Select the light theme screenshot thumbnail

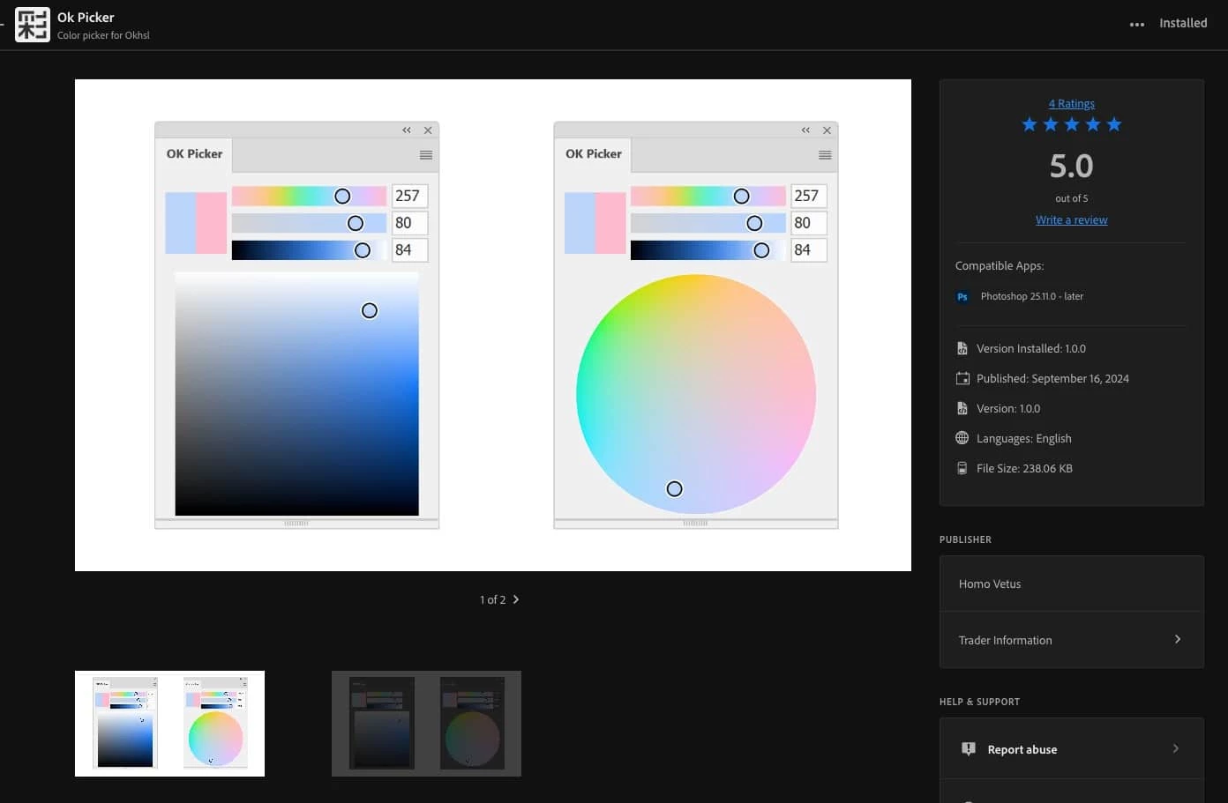[169, 724]
